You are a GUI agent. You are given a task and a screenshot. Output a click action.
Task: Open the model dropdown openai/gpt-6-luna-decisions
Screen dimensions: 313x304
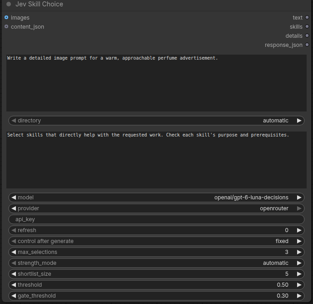coord(156,198)
